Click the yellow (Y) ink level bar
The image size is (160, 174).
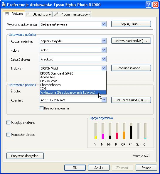[x=96, y=131]
